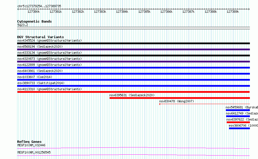This screenshot has width=258, height=159.
Task: Click the chr5:127379254..127389735 coordinate label
Action: 39,6
